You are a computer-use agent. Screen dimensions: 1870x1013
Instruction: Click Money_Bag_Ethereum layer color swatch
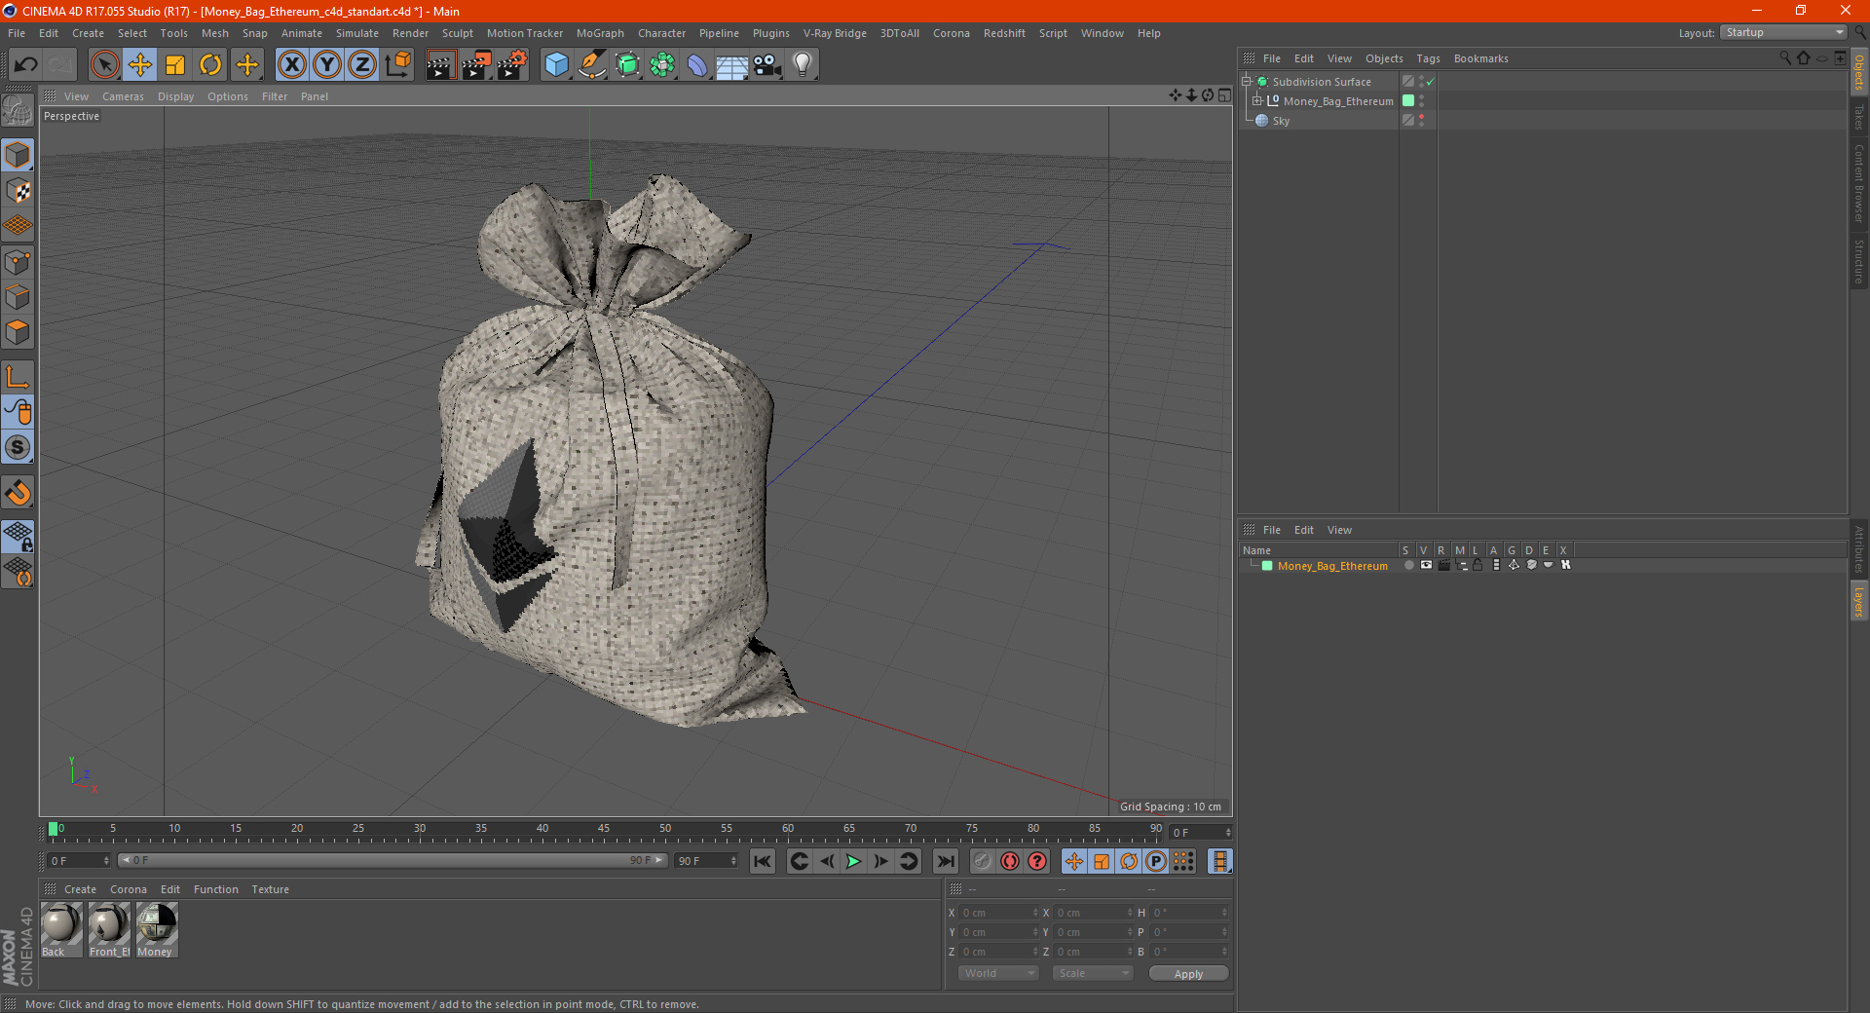pyautogui.click(x=1267, y=566)
